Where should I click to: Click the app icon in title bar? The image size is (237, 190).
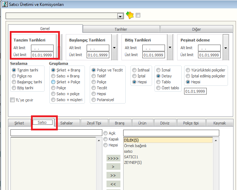coord(4,4)
